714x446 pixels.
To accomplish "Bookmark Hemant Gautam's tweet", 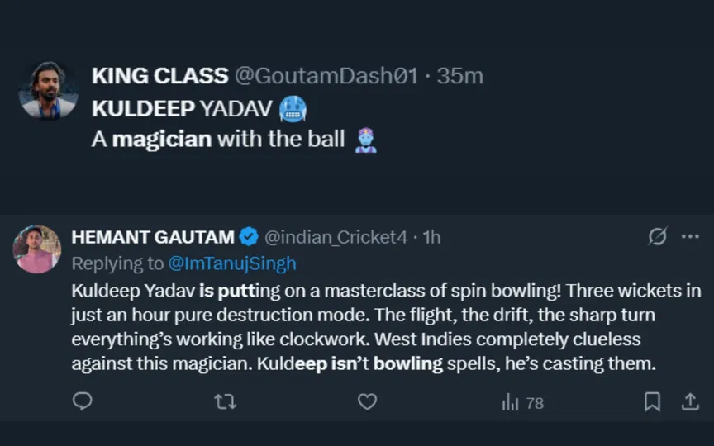I will coord(652,401).
